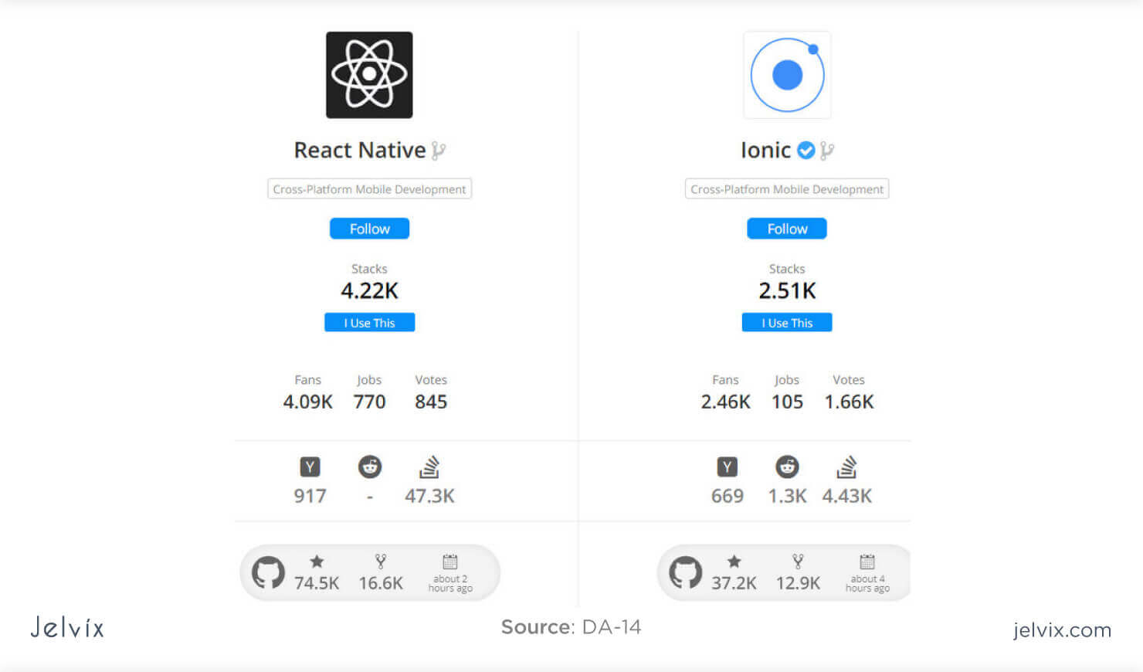Click the Jelvix logo in the corner

[x=66, y=628]
